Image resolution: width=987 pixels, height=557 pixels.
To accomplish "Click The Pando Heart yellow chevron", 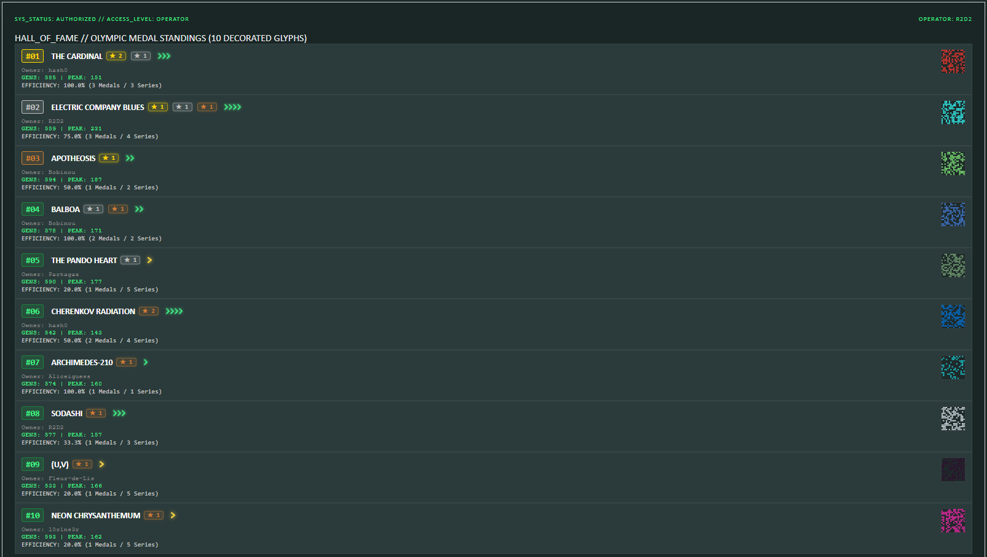I will pyautogui.click(x=149, y=260).
